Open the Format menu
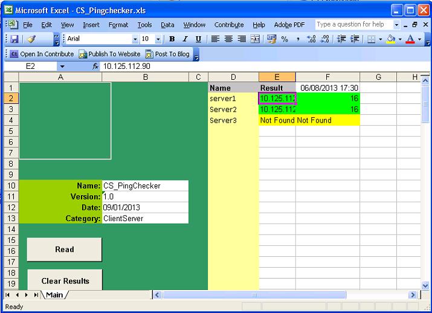The width and height of the screenshot is (432, 313). pyautogui.click(x=118, y=25)
